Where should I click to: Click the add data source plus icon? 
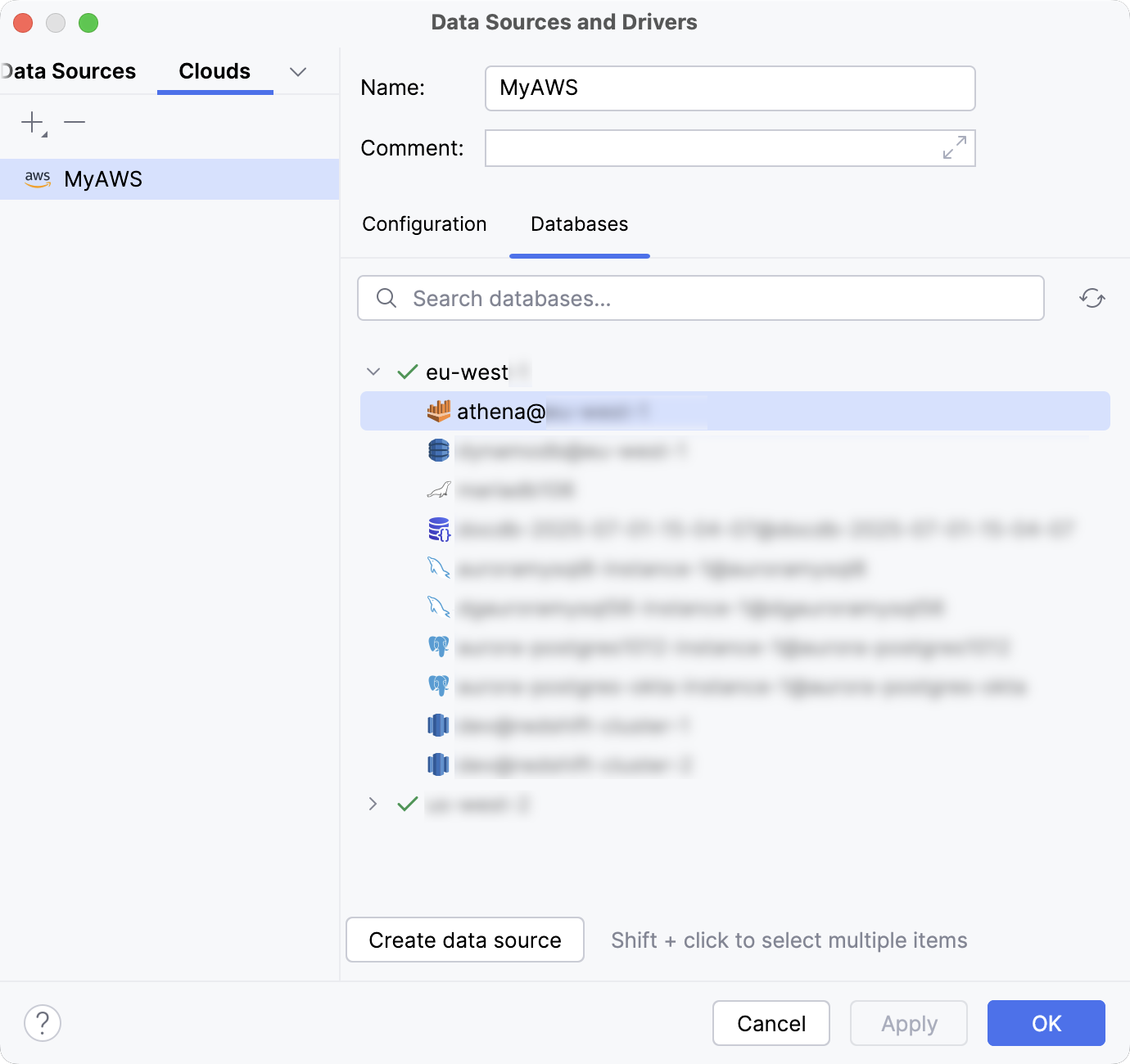coord(31,123)
